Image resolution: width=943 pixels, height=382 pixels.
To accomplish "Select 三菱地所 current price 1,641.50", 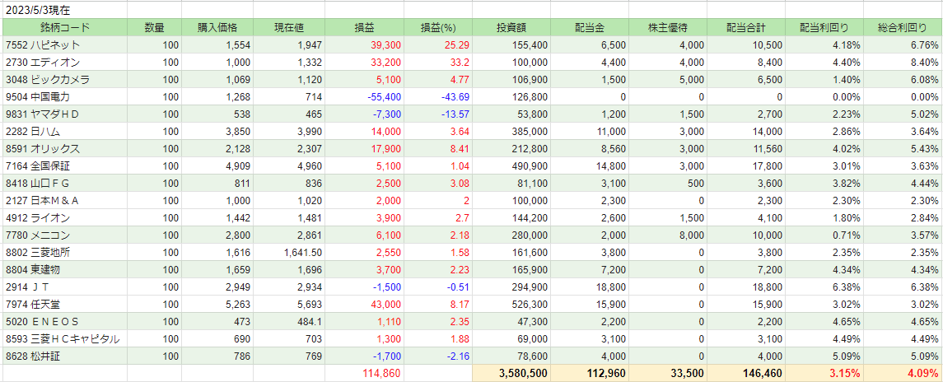I will tap(289, 252).
